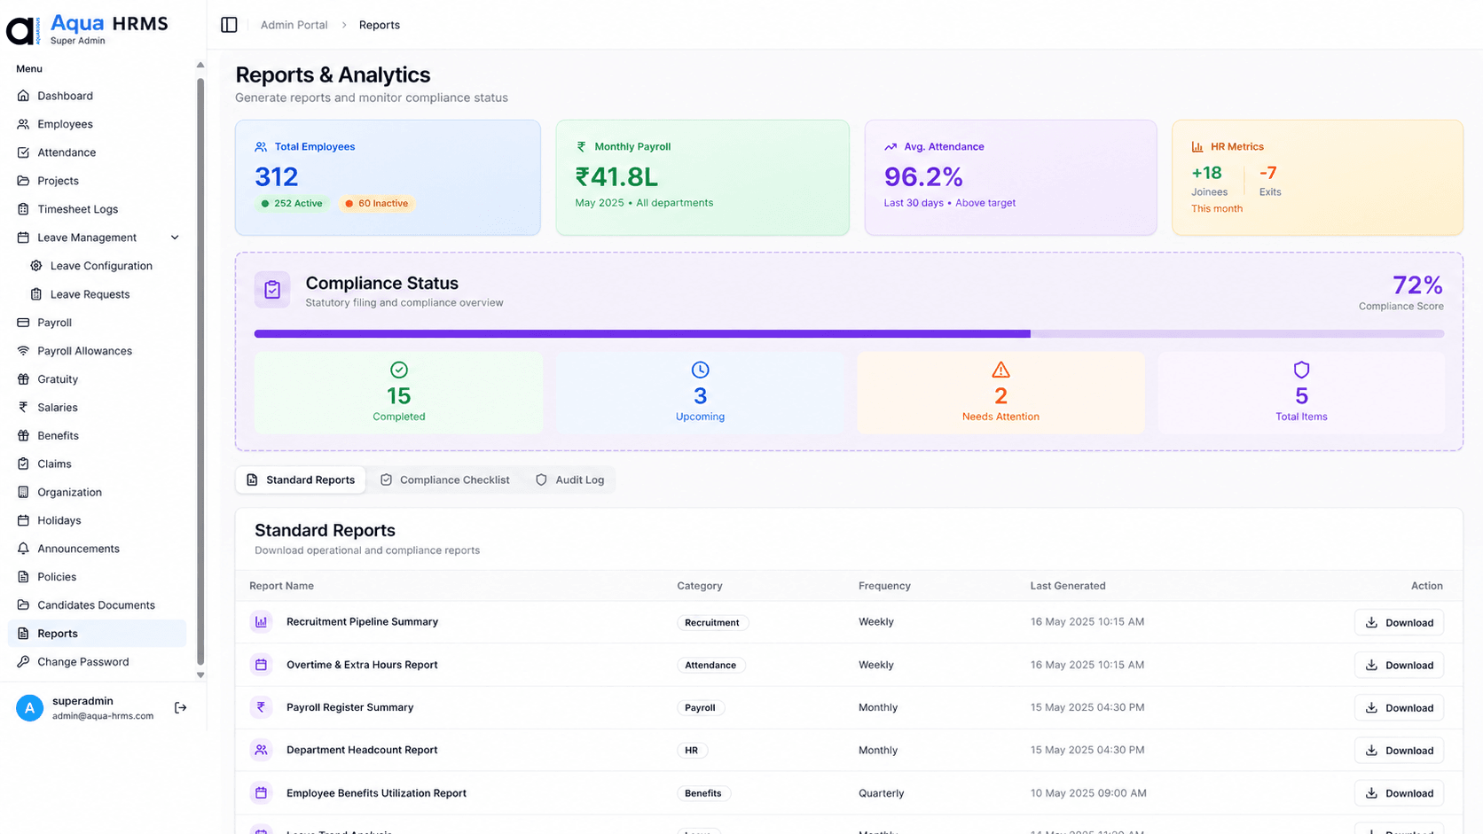Click the Last Generated column header
Screen dimensions: 1483x834
[1068, 586]
